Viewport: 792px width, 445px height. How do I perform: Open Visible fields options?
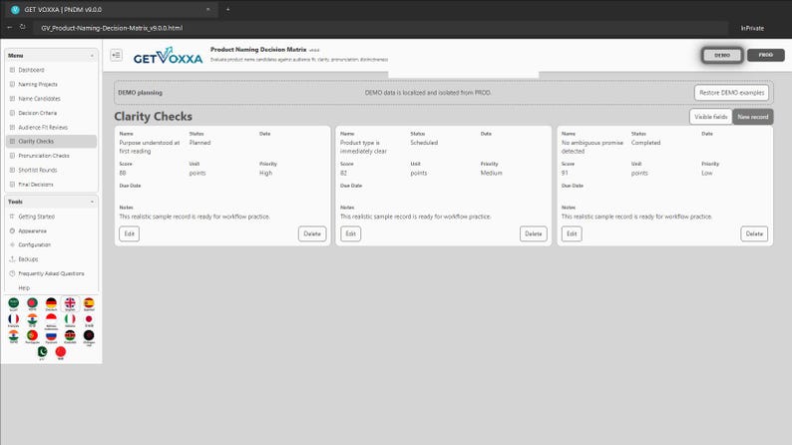click(x=710, y=117)
